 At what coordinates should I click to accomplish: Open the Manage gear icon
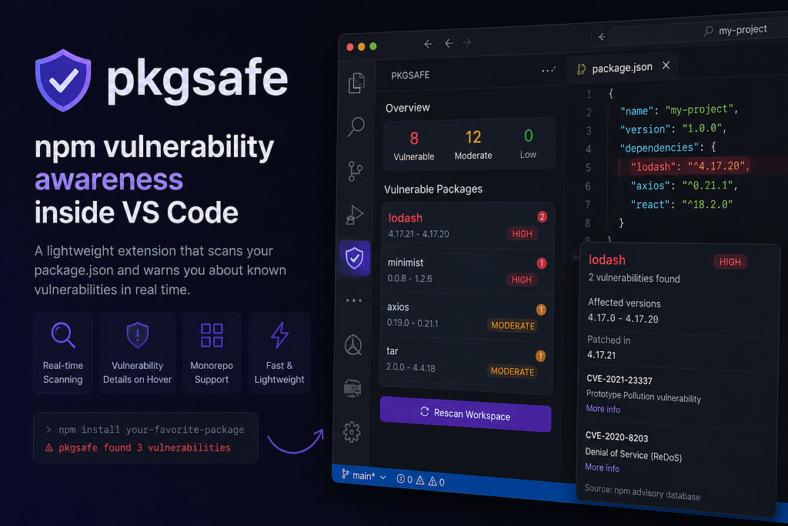tap(352, 432)
